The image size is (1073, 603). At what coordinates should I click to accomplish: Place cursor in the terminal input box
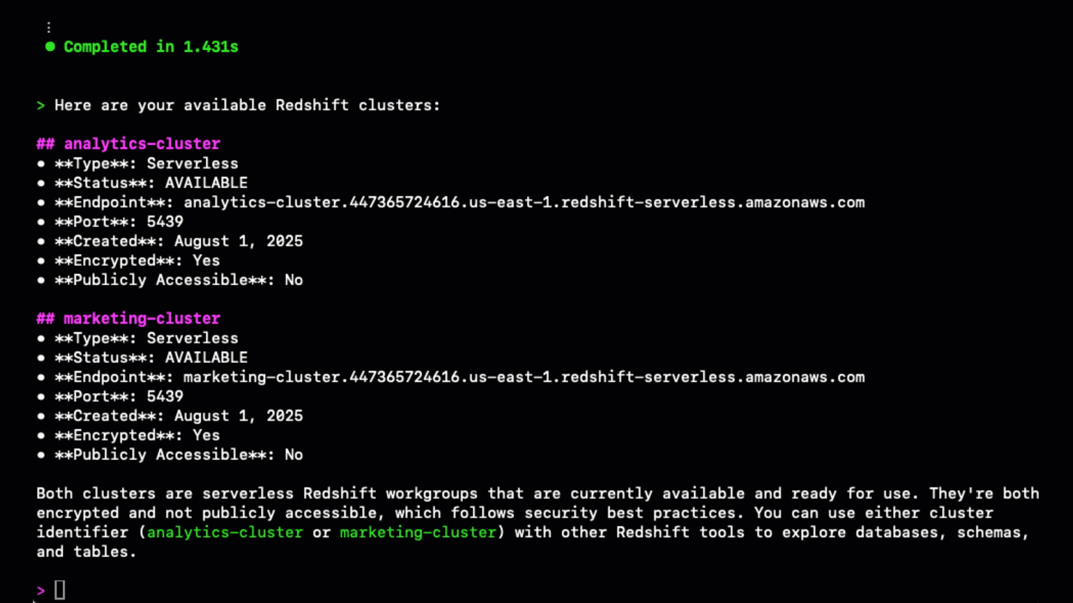click(x=60, y=590)
